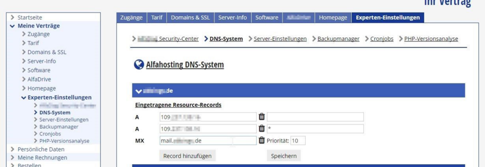Focus the second A record IP field
Viewport: 485px width, 167px height.
coord(208,129)
